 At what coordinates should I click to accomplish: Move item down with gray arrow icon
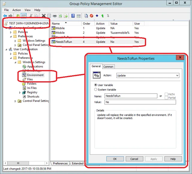click(x=108, y=16)
